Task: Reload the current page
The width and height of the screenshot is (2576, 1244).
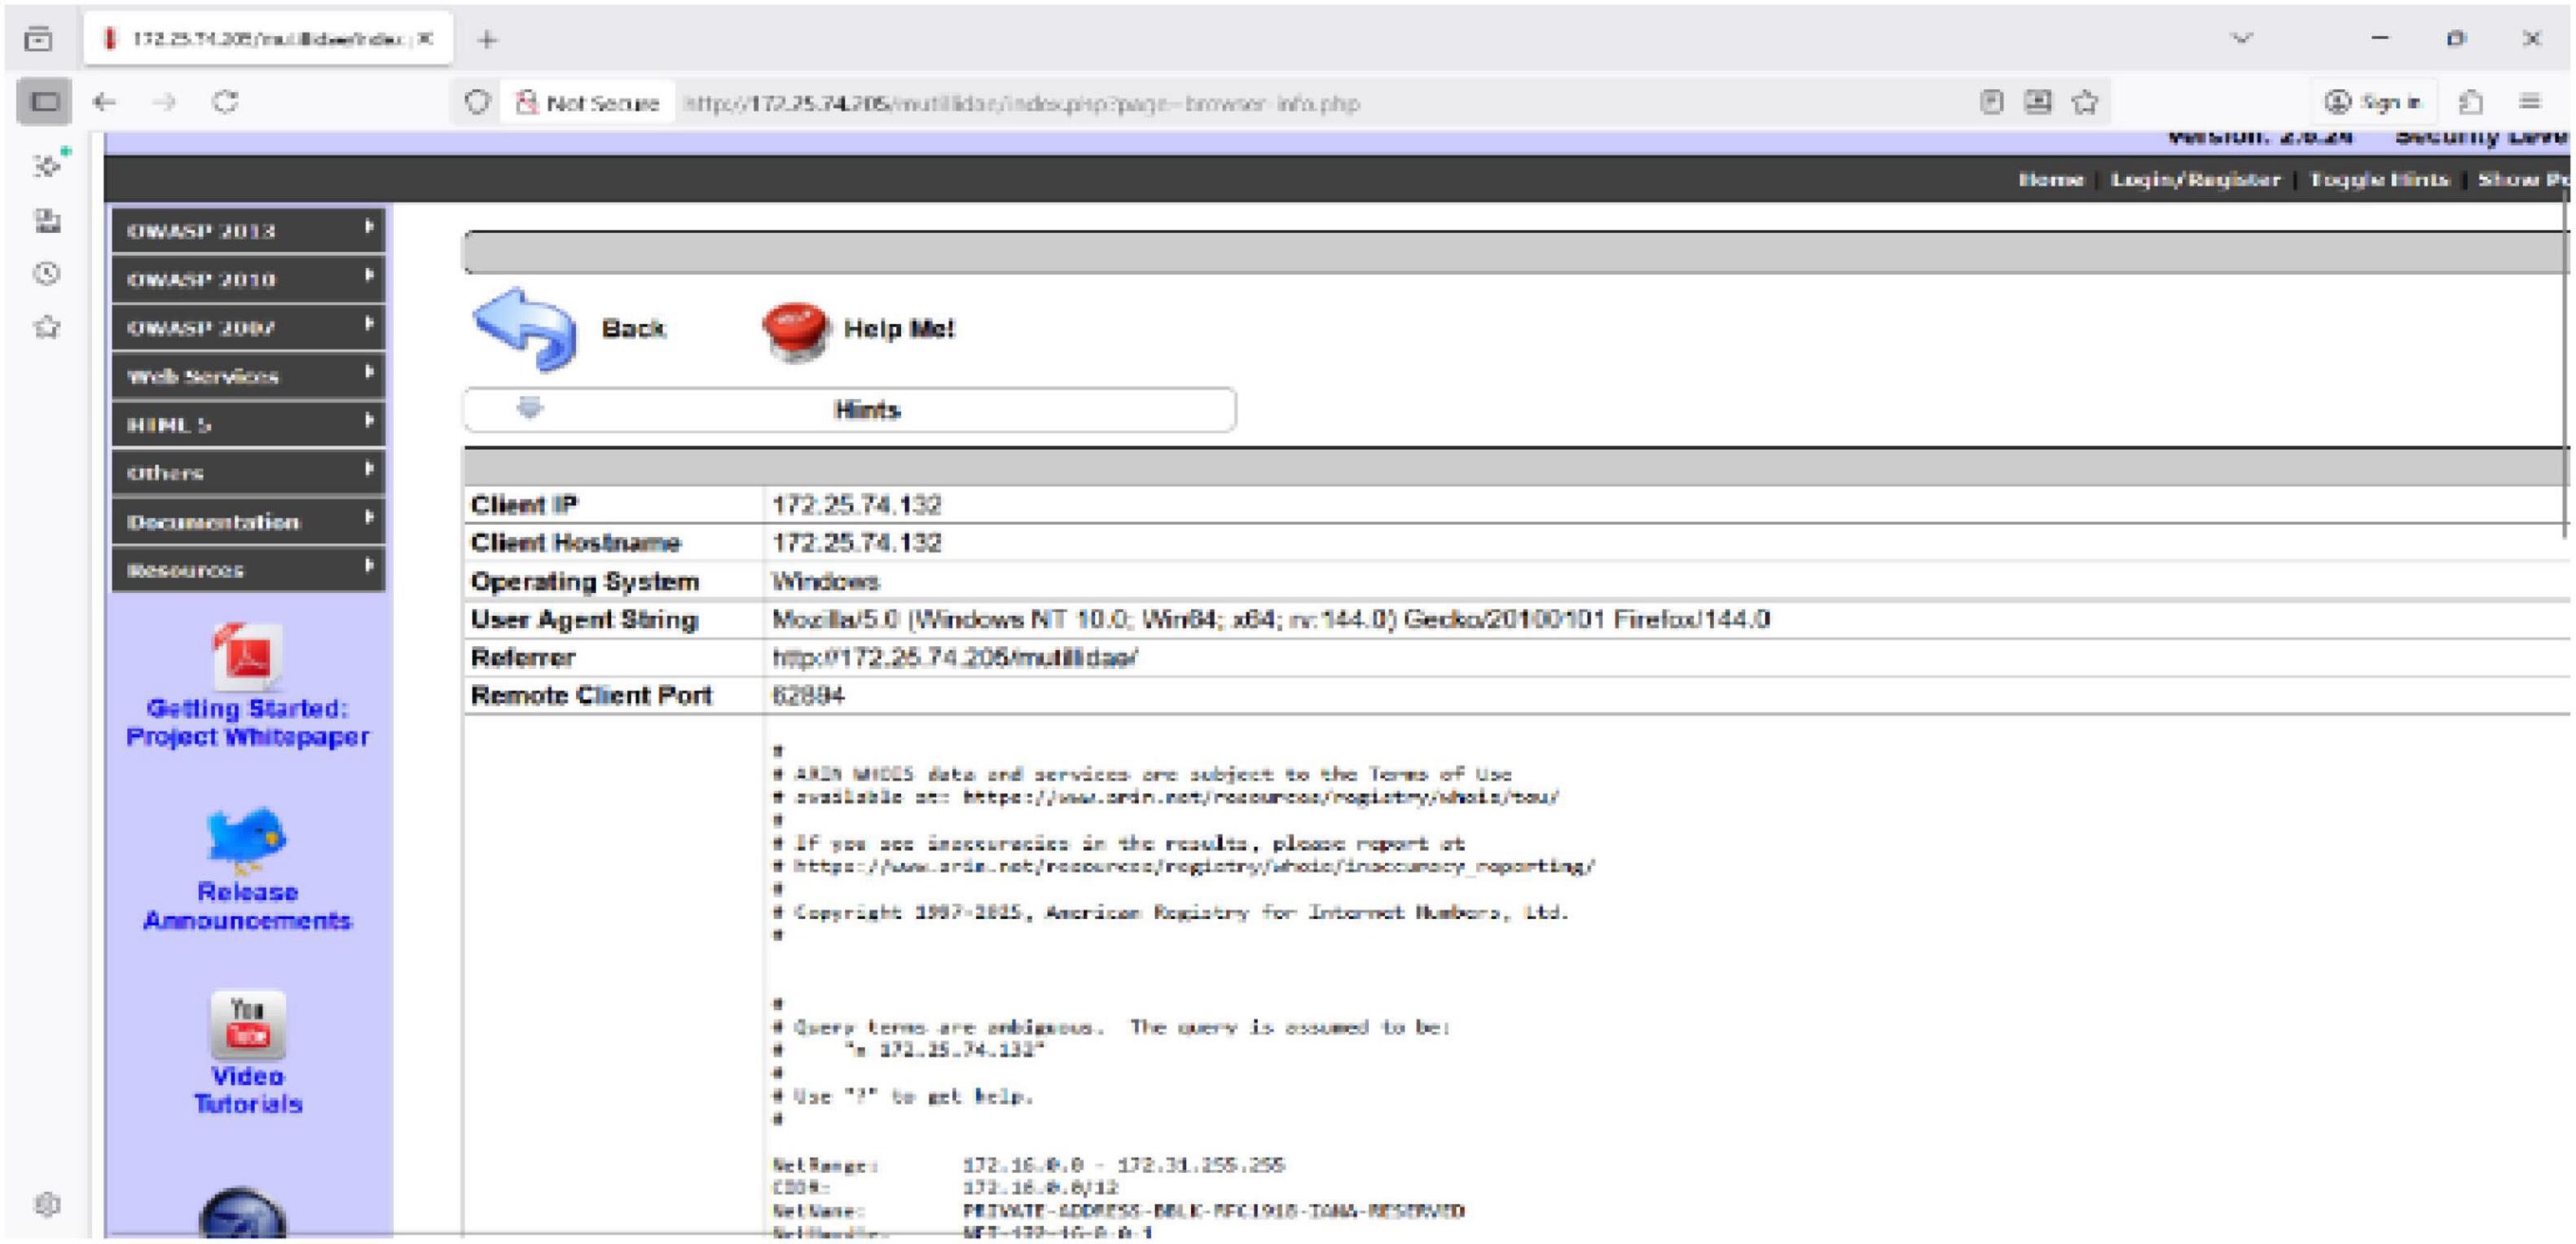Action: pyautogui.click(x=226, y=102)
